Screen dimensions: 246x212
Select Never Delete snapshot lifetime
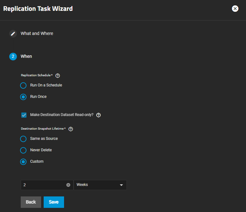[x=23, y=150]
